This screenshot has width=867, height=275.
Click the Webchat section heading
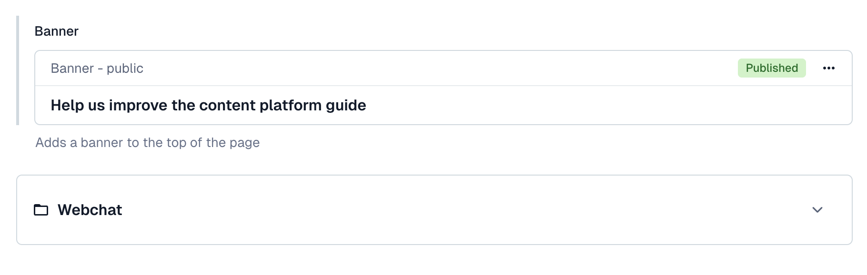click(90, 210)
